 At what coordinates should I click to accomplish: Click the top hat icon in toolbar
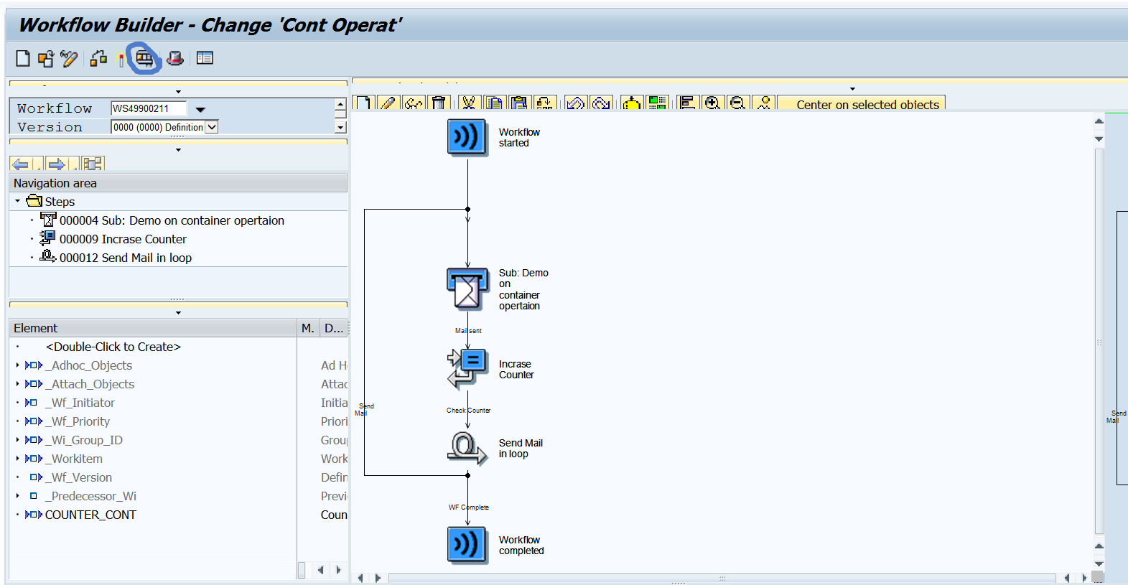pyautogui.click(x=175, y=58)
